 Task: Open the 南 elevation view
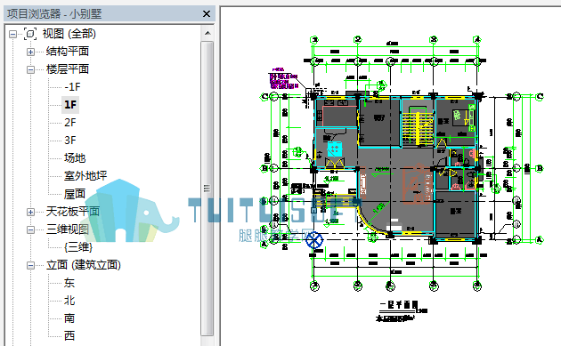click(x=69, y=318)
